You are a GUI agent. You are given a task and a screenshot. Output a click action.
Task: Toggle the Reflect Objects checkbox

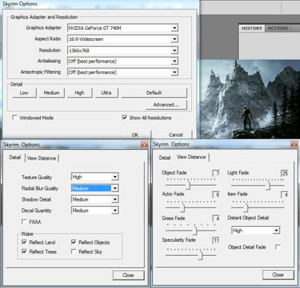point(74,242)
